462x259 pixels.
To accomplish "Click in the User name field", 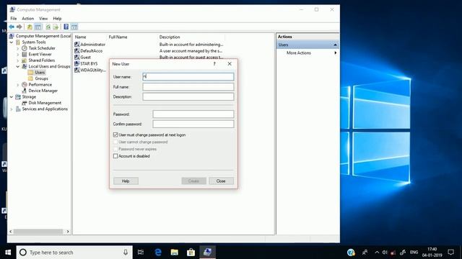I will (x=188, y=77).
